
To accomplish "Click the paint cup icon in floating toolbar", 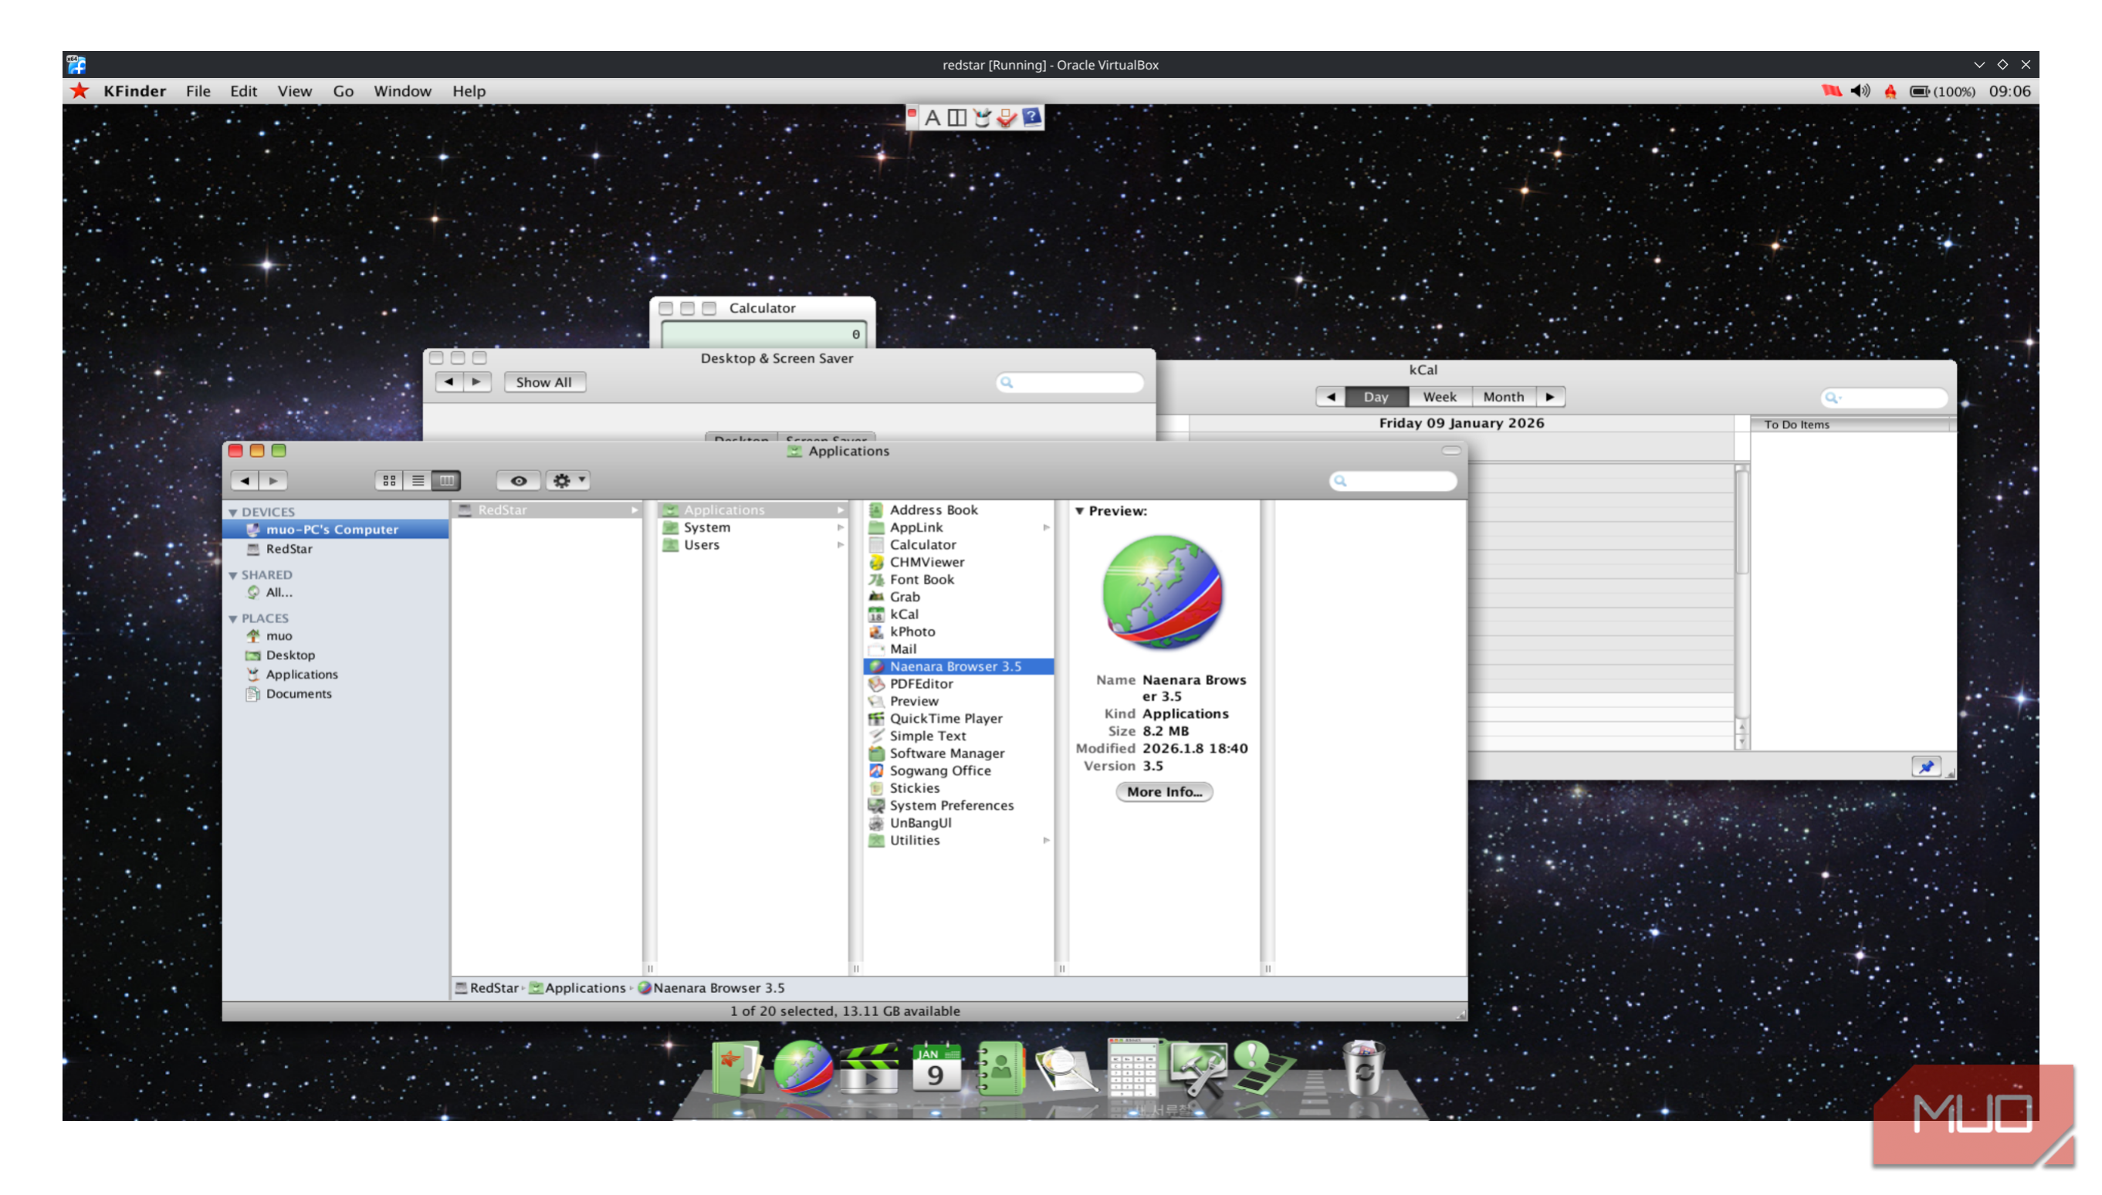I will coord(981,117).
